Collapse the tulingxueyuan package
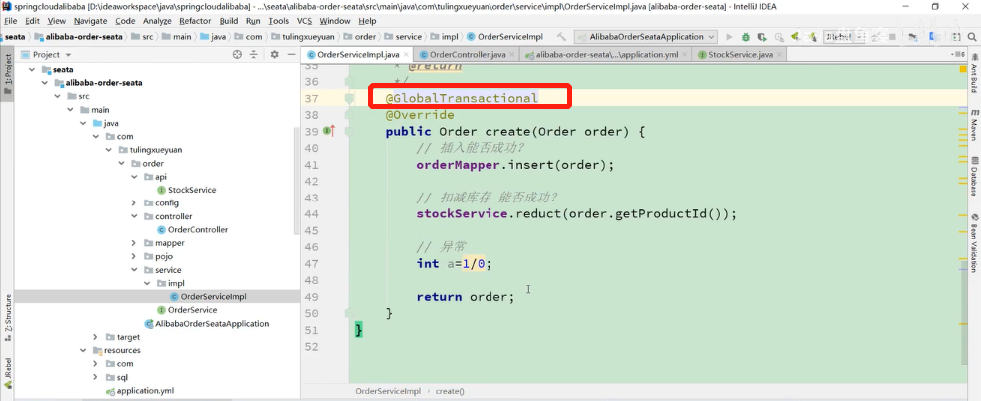The width and height of the screenshot is (981, 401). coord(108,150)
